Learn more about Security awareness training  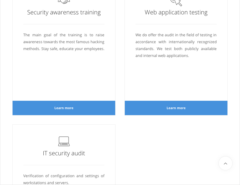coord(64,108)
